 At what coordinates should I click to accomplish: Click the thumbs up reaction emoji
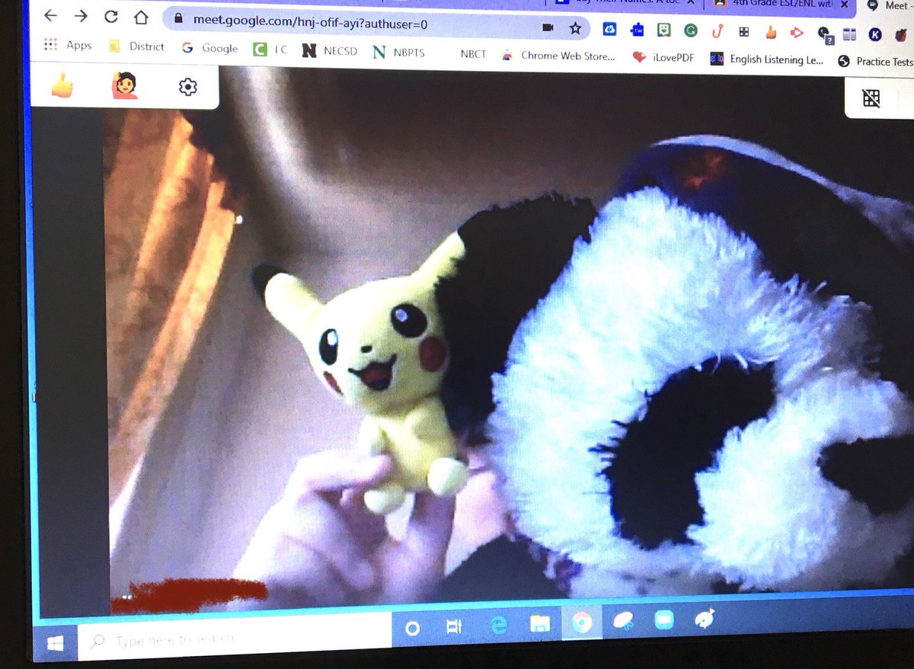(x=62, y=87)
